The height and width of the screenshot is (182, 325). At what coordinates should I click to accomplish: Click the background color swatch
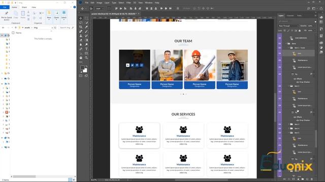click(x=85, y=71)
